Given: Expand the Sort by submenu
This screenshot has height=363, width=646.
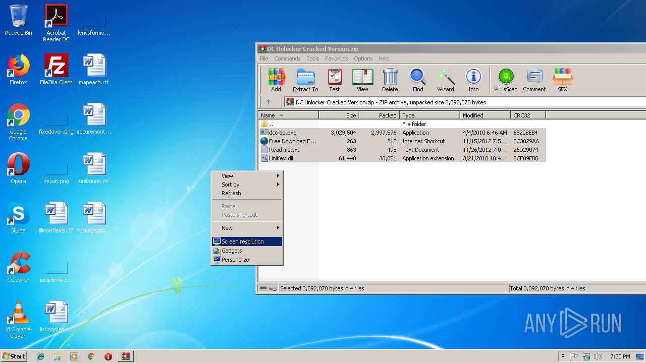Looking at the screenshot, I should pyautogui.click(x=247, y=185).
